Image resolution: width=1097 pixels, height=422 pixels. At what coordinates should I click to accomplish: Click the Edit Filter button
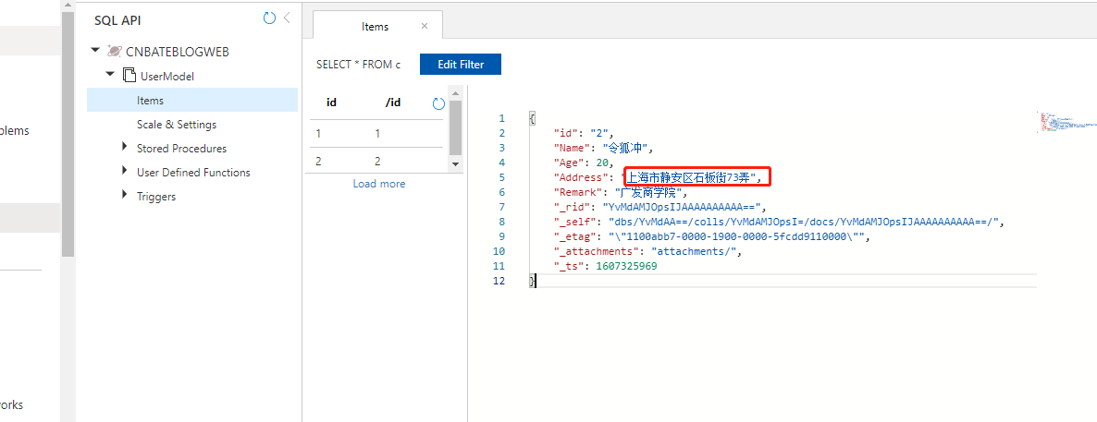[x=461, y=65]
